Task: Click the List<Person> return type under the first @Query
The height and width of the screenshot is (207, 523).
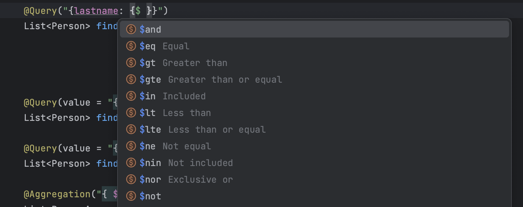Action: 57,26
